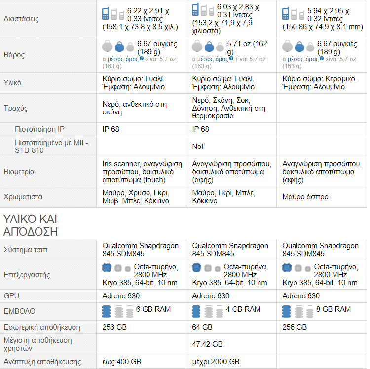Click the ΥΛΙΚΌ ΚΑΙ ΑΠΌΔΟΣΗ section heading
370x369 pixels.
pyautogui.click(x=31, y=225)
